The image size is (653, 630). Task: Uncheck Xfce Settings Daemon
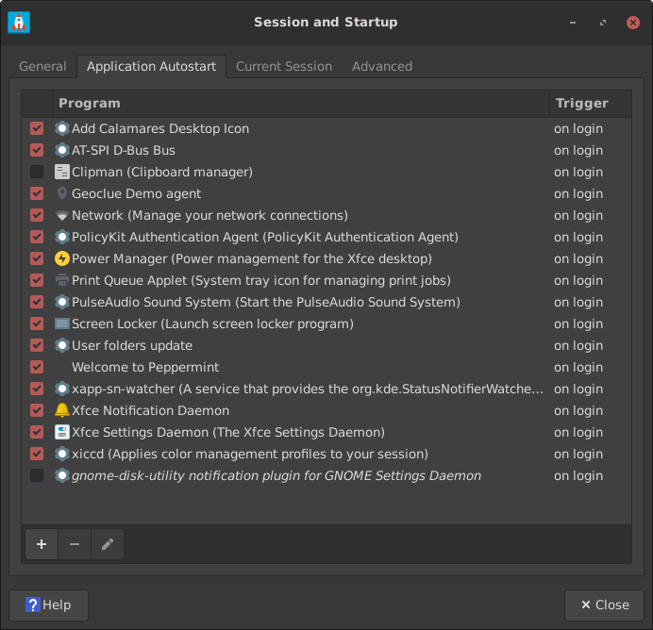pyautogui.click(x=37, y=432)
